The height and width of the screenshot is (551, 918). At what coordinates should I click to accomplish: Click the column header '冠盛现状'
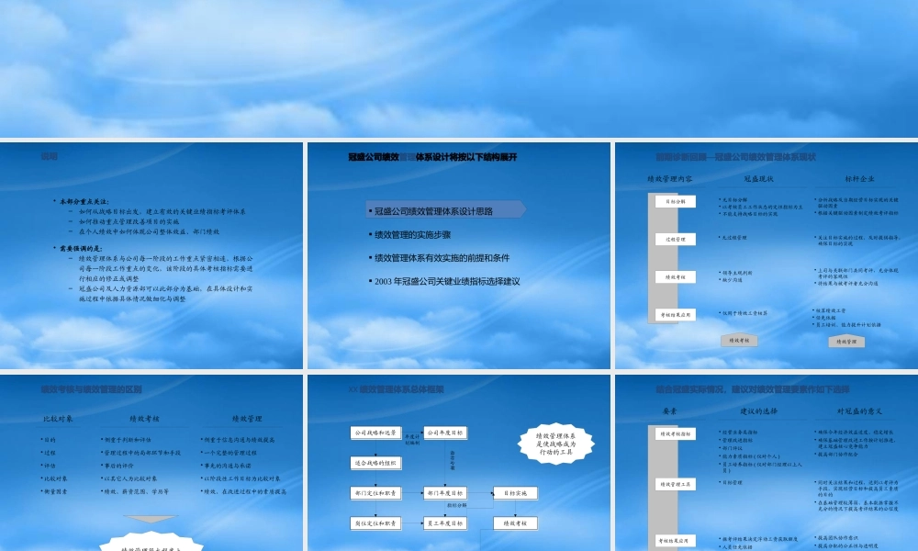(759, 179)
